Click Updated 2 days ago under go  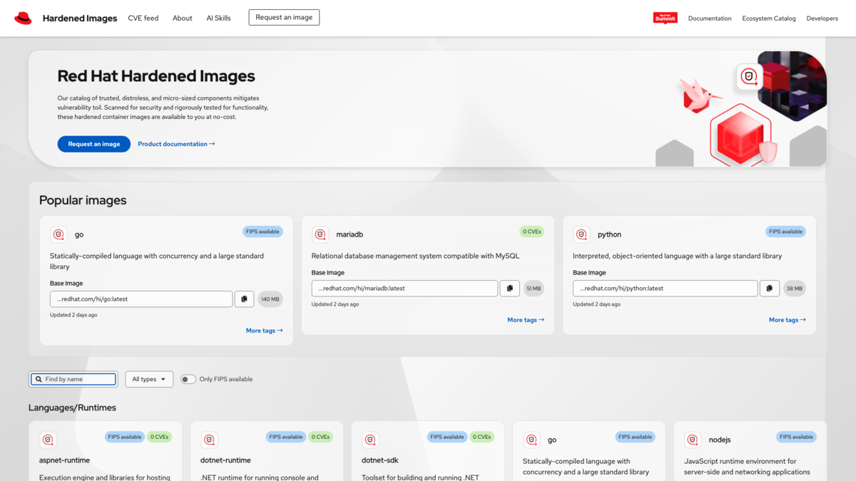click(x=73, y=315)
